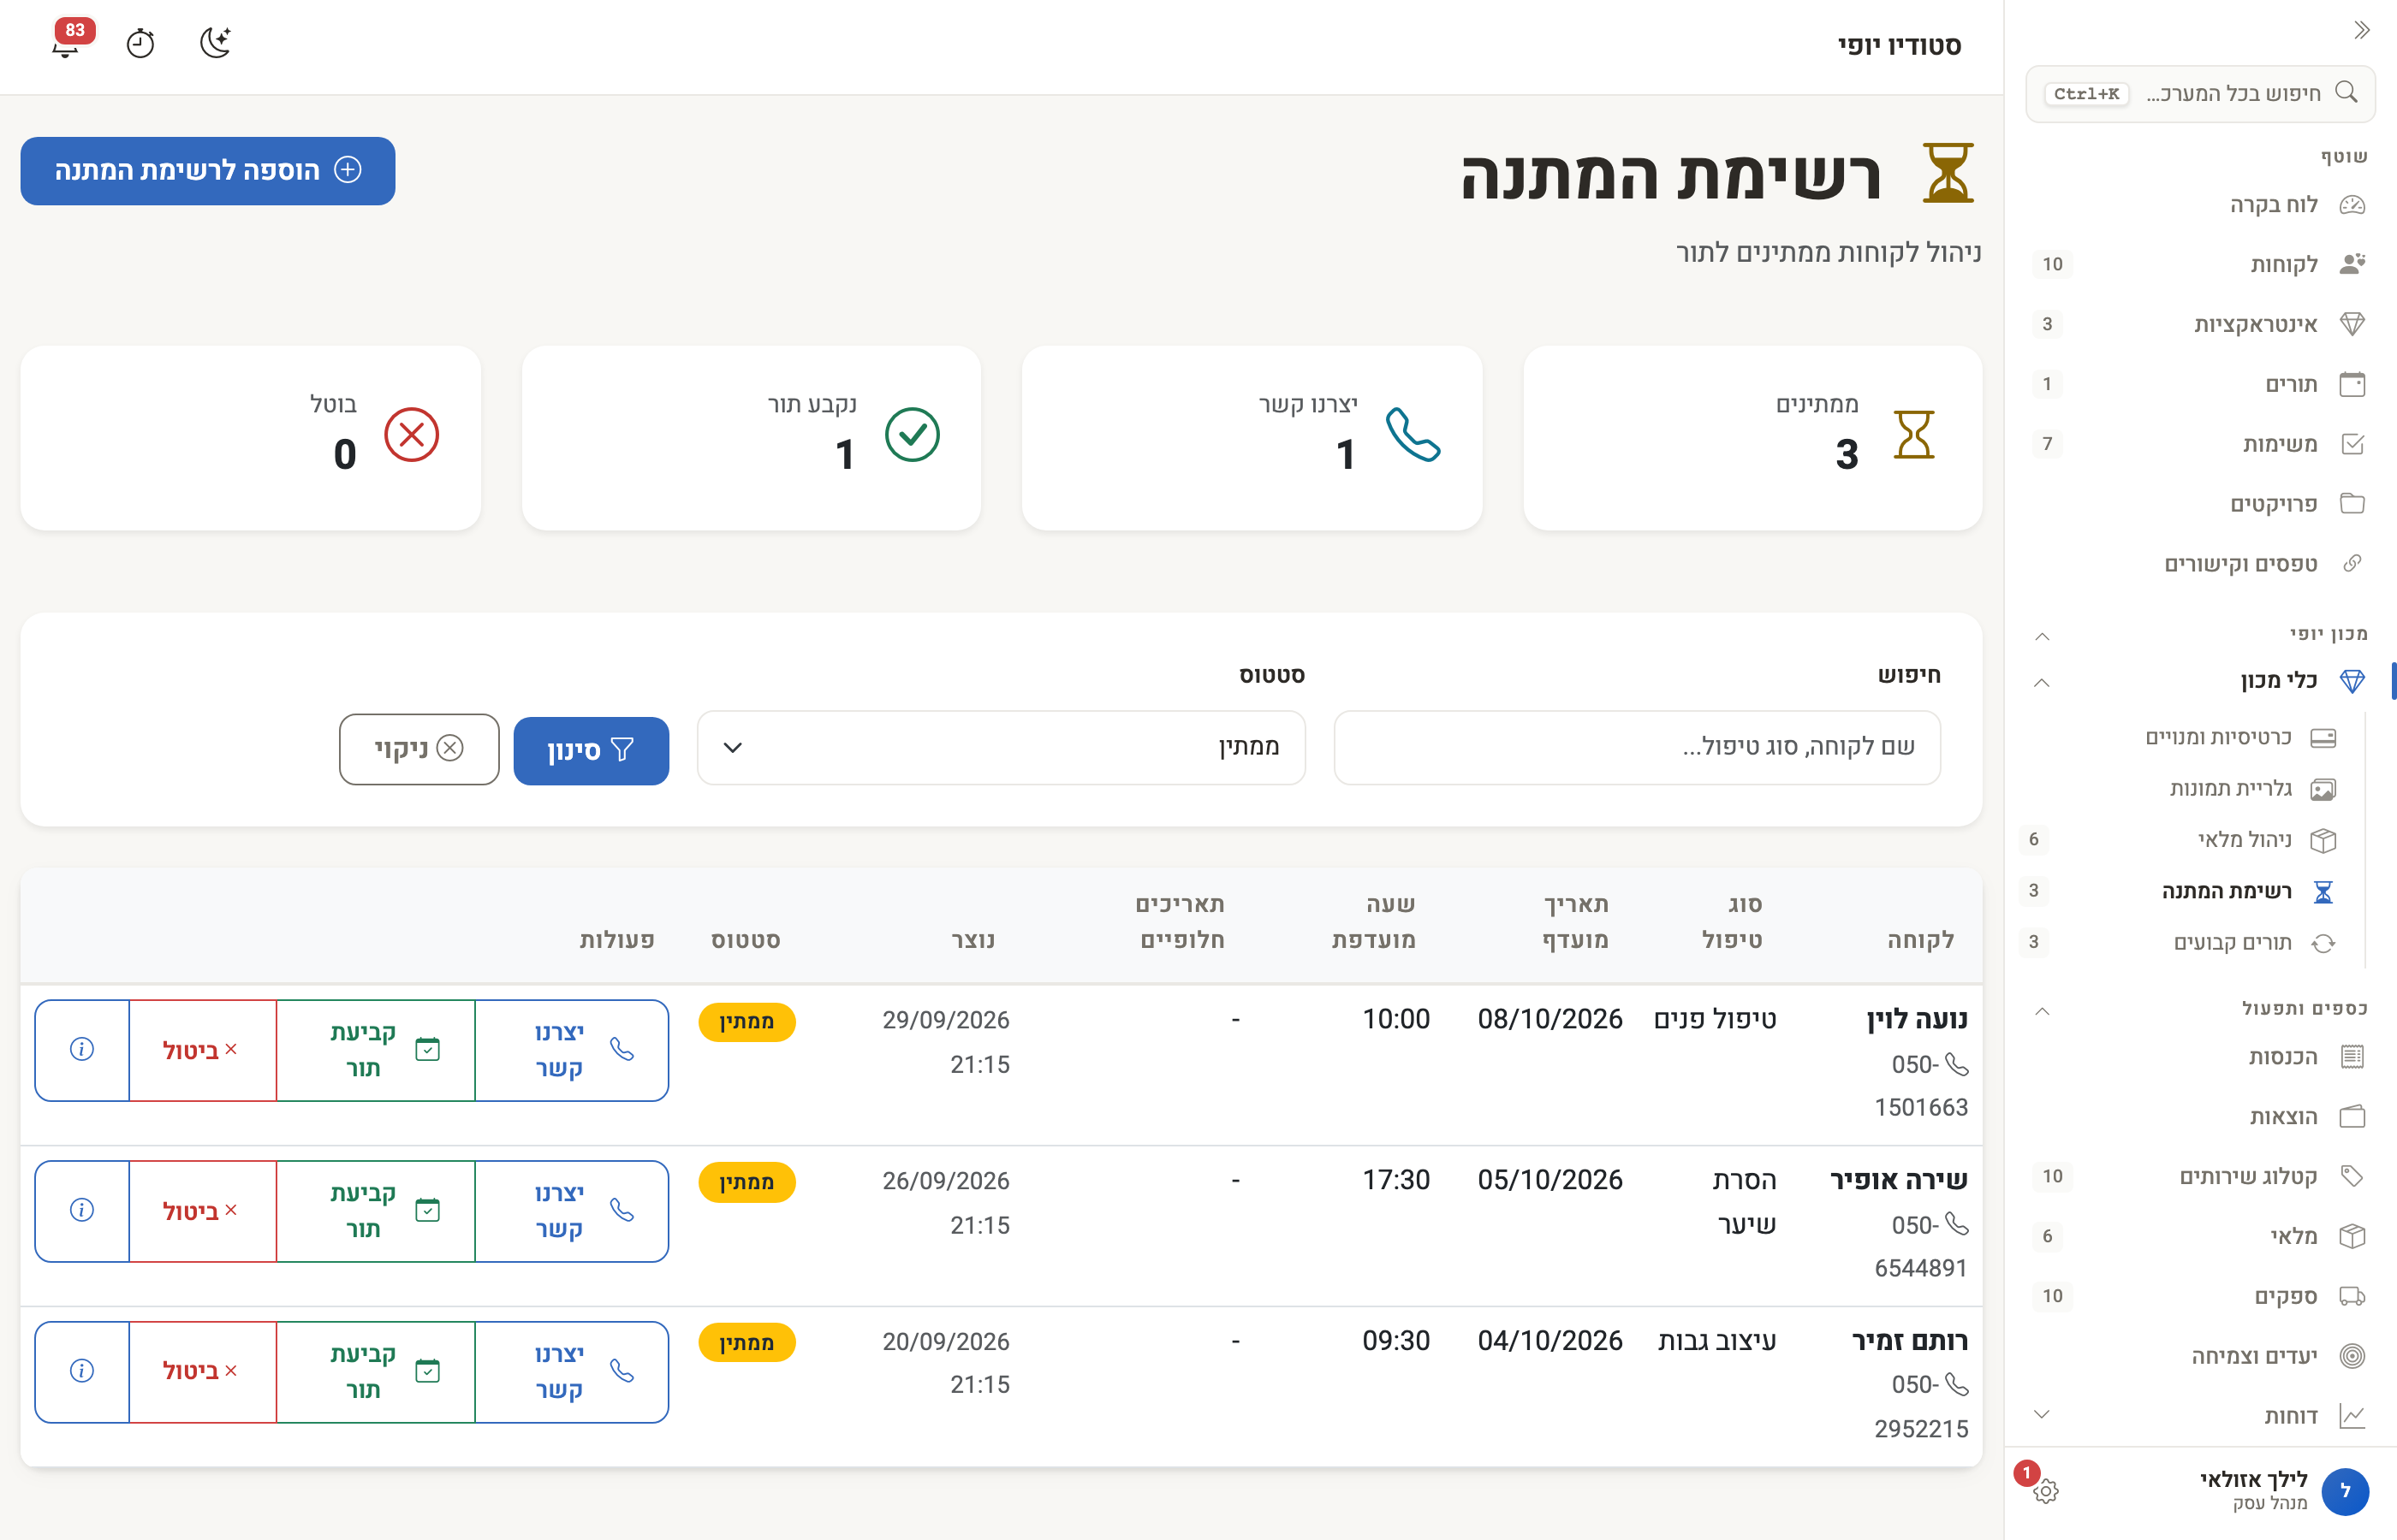
Task: Click יצרנו קשר phone stat card
Action: tap(1252, 438)
